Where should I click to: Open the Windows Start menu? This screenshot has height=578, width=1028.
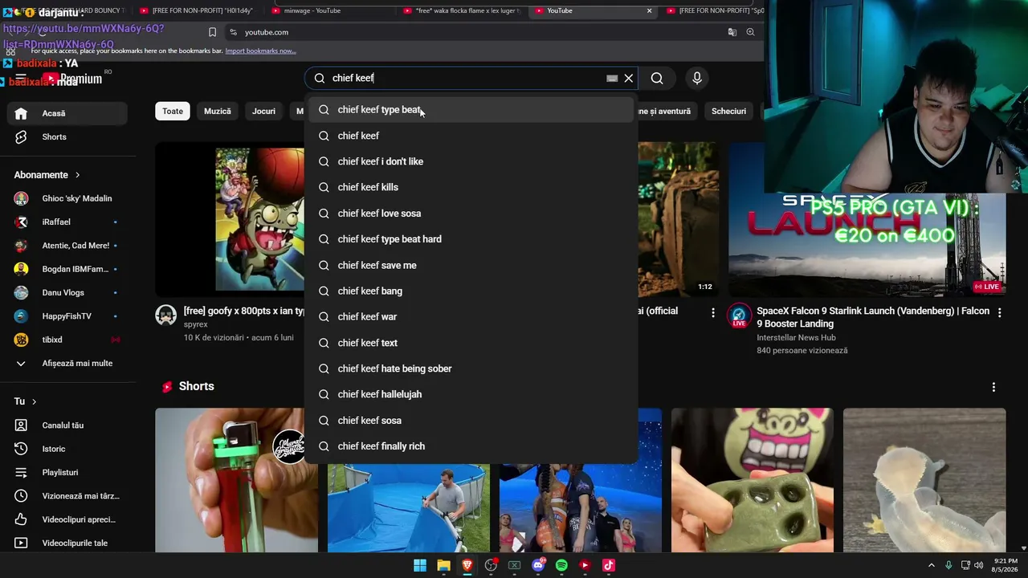pos(420,565)
